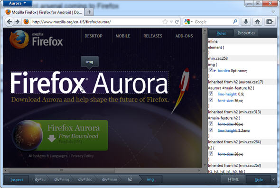Click the Aurora globe image on the page
Image resolution: width=280 pixels, height=188 pixels.
pos(28,135)
